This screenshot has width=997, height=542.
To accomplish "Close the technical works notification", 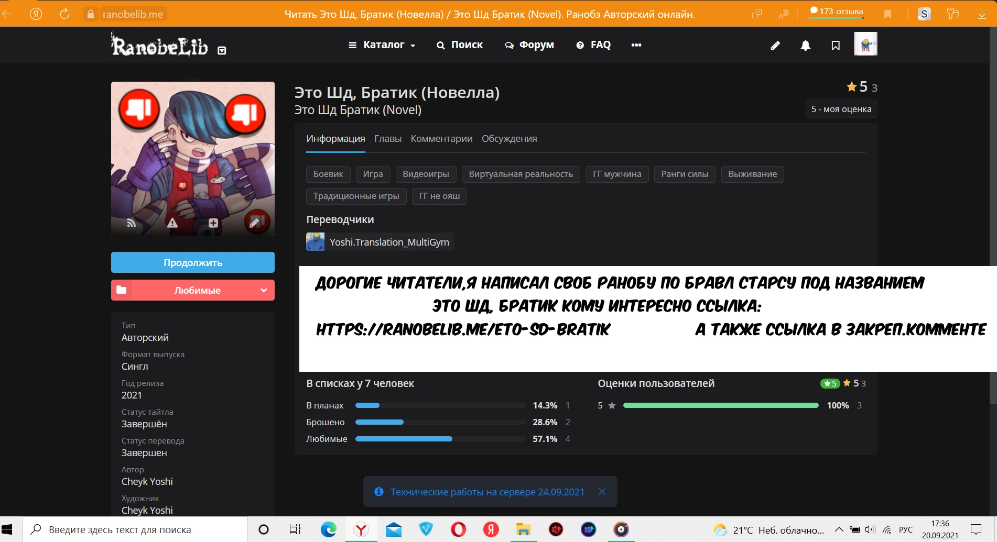I will [602, 492].
